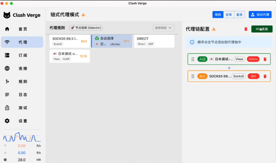Select the 订阅 subscriptions sidebar icon
276x163 pixels.
7,55
